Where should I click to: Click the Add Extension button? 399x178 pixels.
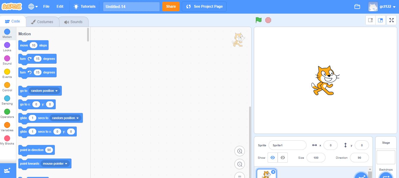click(7, 171)
